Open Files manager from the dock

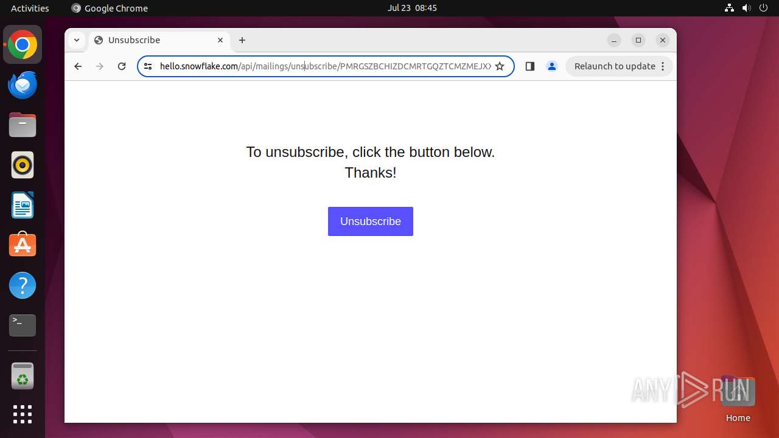click(x=23, y=125)
